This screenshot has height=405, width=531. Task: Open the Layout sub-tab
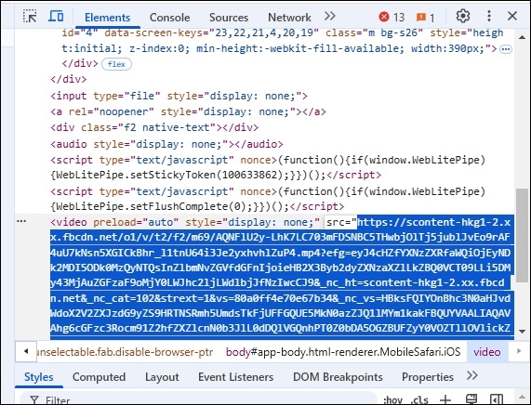[162, 377]
